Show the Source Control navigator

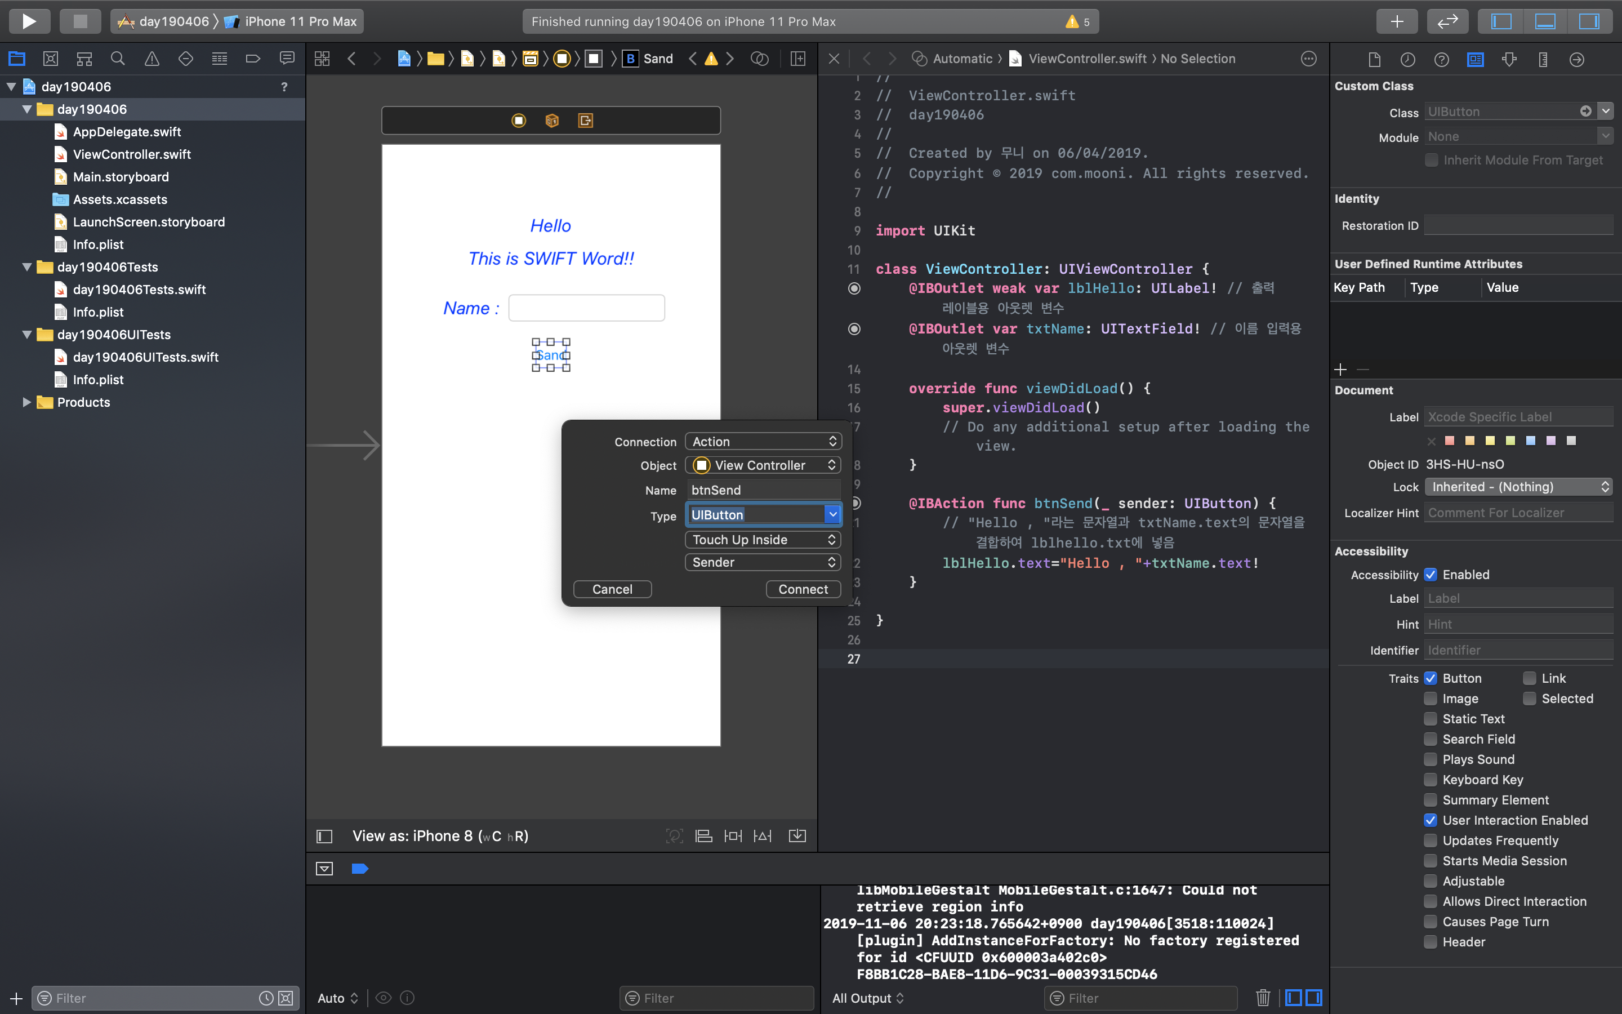[50, 59]
